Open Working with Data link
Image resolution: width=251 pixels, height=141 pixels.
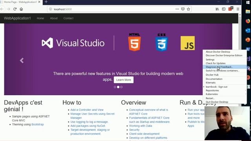(x=140, y=126)
